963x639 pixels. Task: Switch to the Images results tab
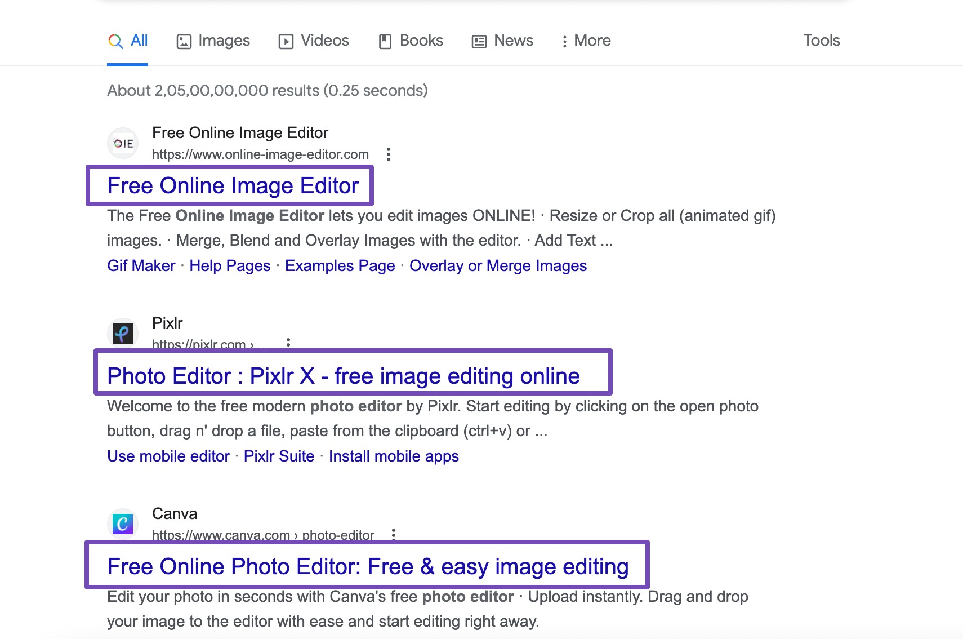click(213, 41)
